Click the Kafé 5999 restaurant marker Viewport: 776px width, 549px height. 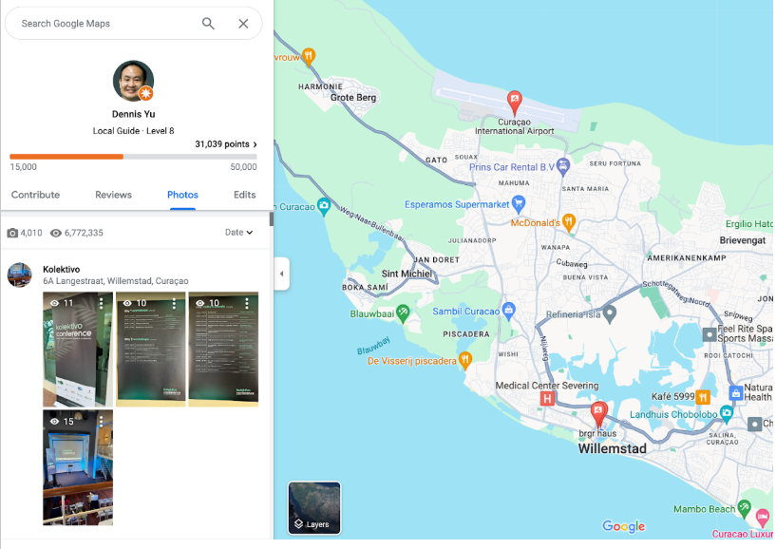coord(702,397)
